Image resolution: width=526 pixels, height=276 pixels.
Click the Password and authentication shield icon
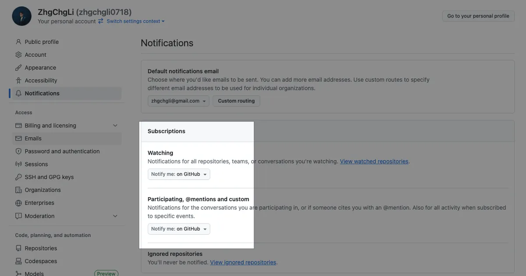click(x=18, y=151)
